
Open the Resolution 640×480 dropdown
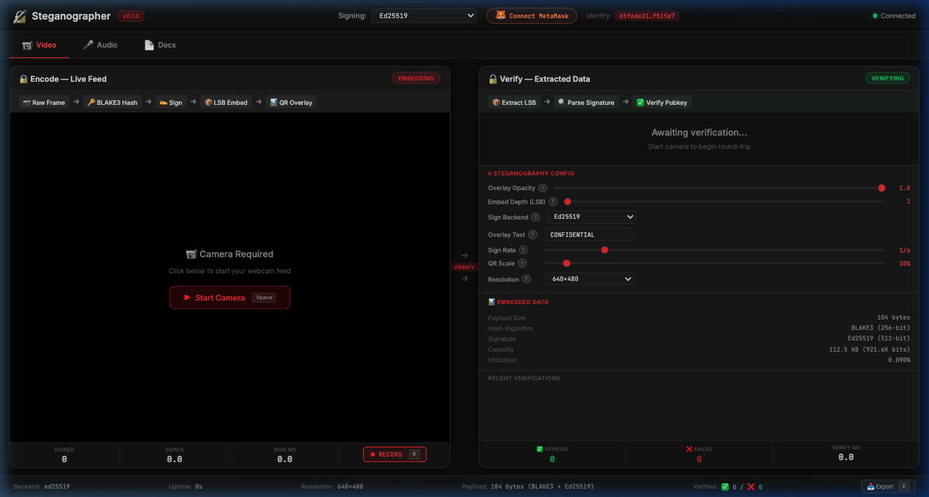[590, 279]
